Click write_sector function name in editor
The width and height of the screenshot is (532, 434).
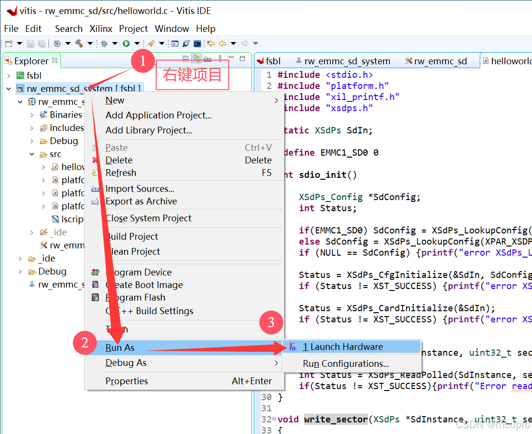pos(336,420)
